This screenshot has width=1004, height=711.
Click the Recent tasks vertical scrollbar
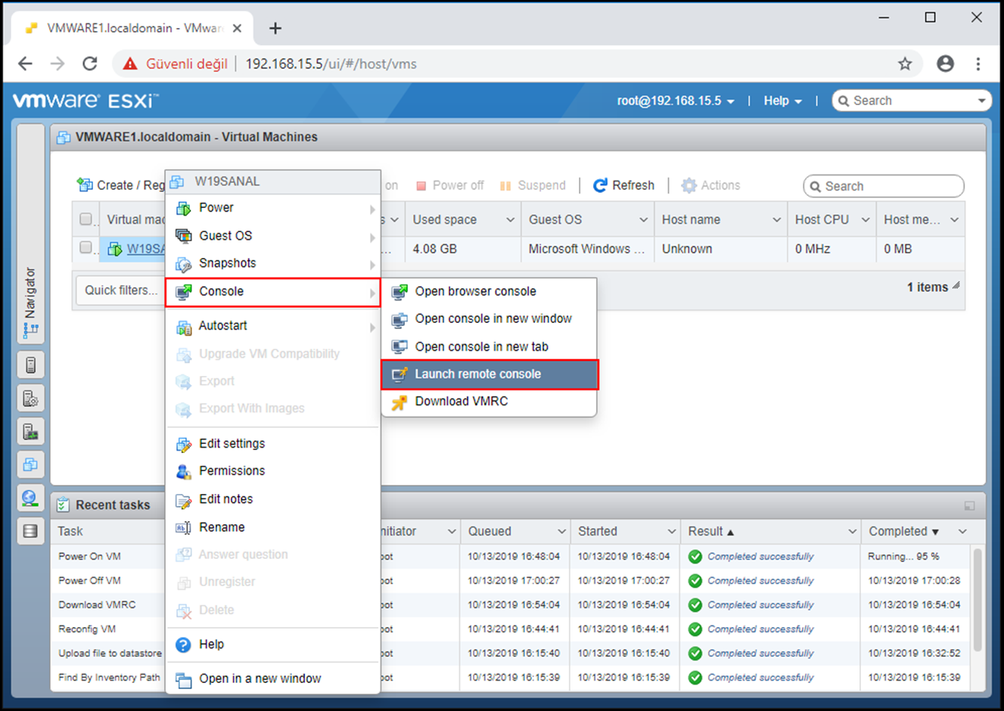click(977, 601)
